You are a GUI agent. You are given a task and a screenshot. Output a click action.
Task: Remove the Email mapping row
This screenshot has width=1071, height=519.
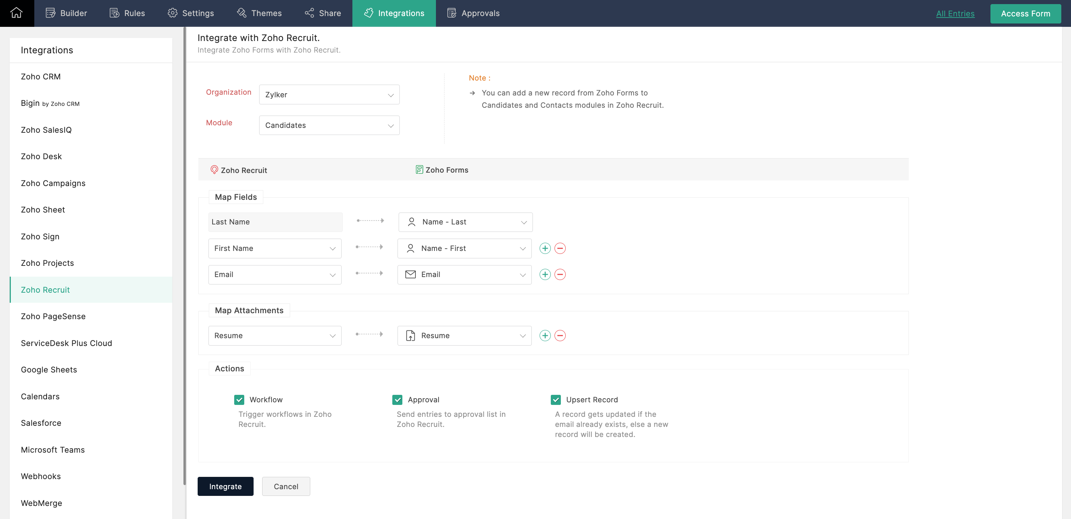[x=560, y=274]
